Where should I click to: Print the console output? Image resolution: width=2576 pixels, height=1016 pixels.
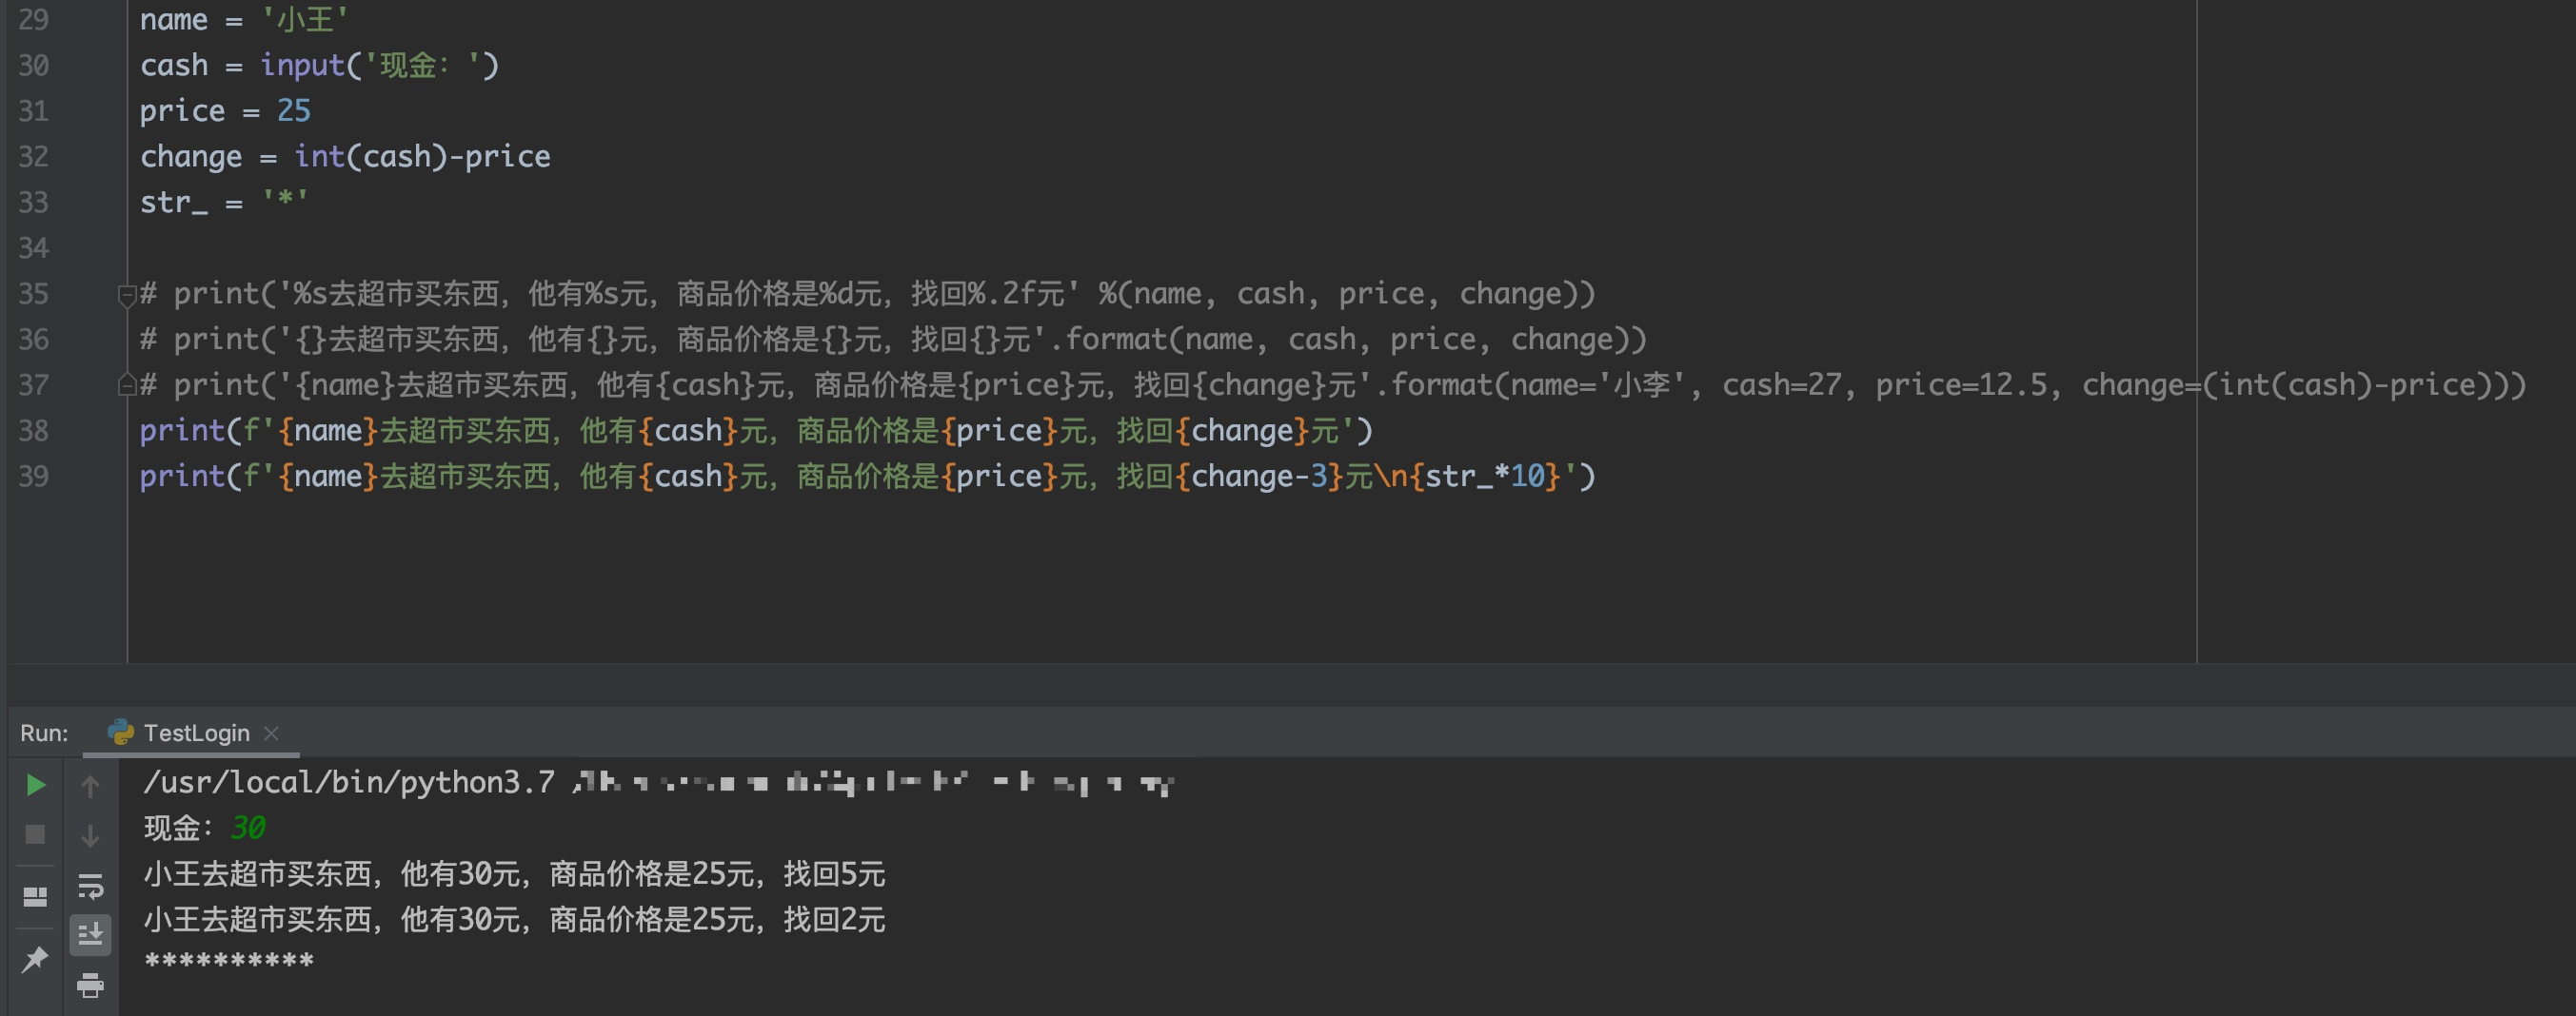90,987
